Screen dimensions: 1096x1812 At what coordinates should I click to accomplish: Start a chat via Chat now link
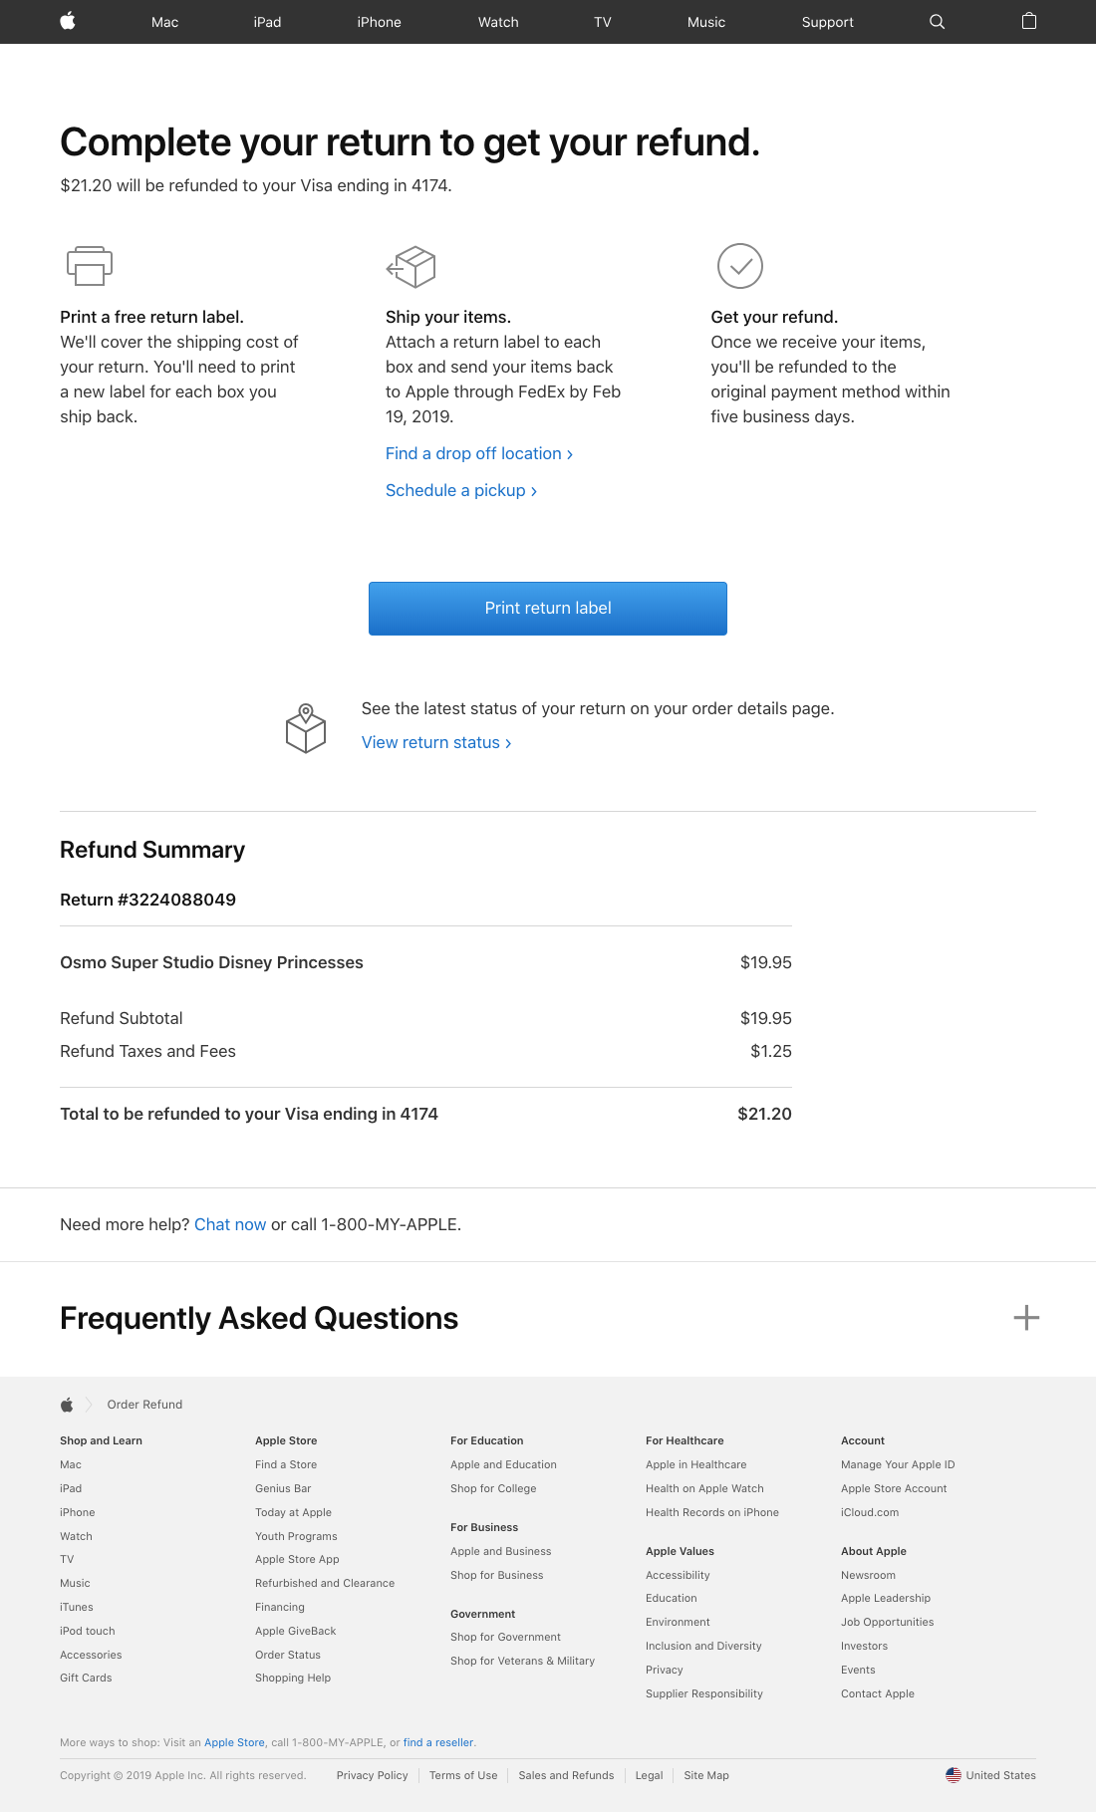pyautogui.click(x=230, y=1224)
